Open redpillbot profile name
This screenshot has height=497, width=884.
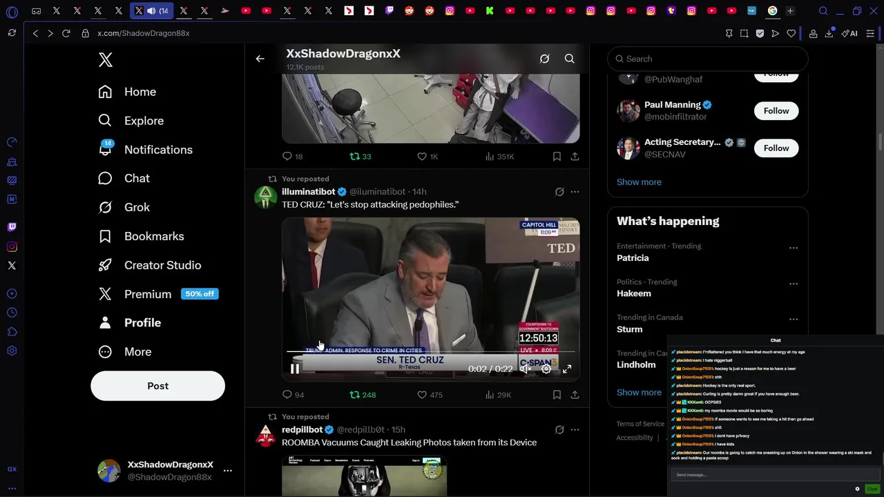click(x=302, y=429)
